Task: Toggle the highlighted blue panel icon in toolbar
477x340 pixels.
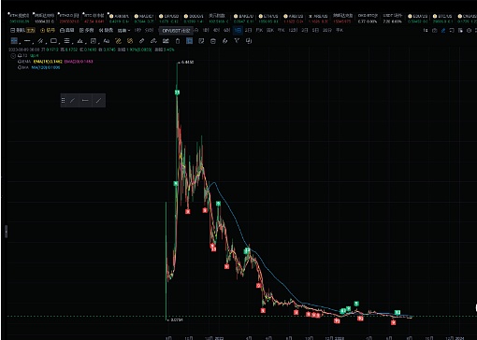Action: point(189,41)
